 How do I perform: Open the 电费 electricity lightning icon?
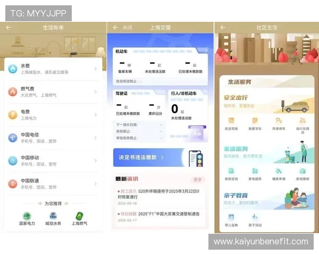pos(13,115)
